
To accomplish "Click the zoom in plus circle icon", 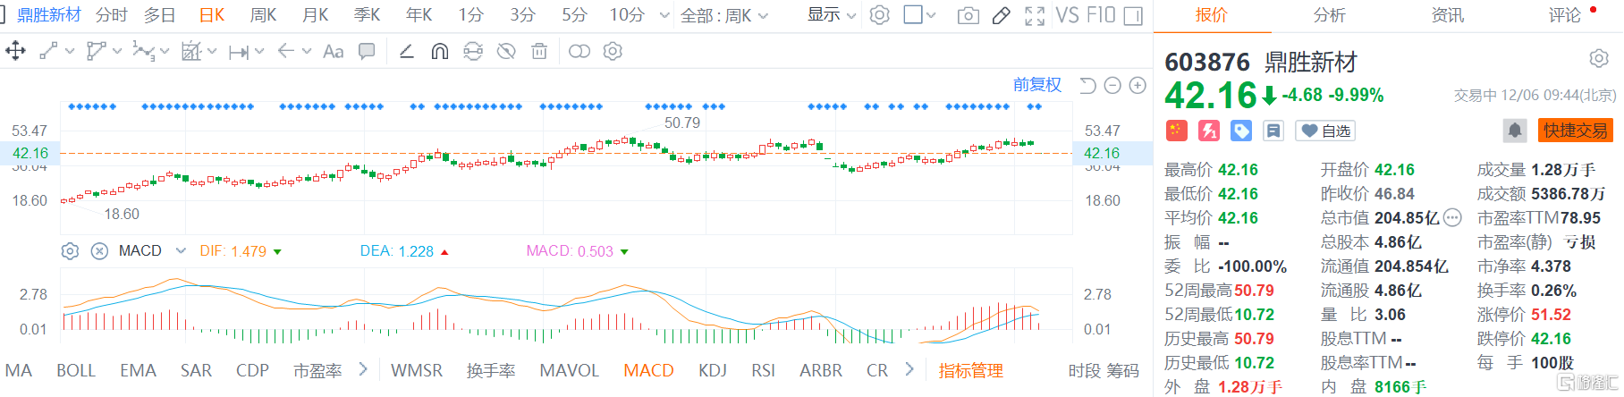I will point(1138,85).
